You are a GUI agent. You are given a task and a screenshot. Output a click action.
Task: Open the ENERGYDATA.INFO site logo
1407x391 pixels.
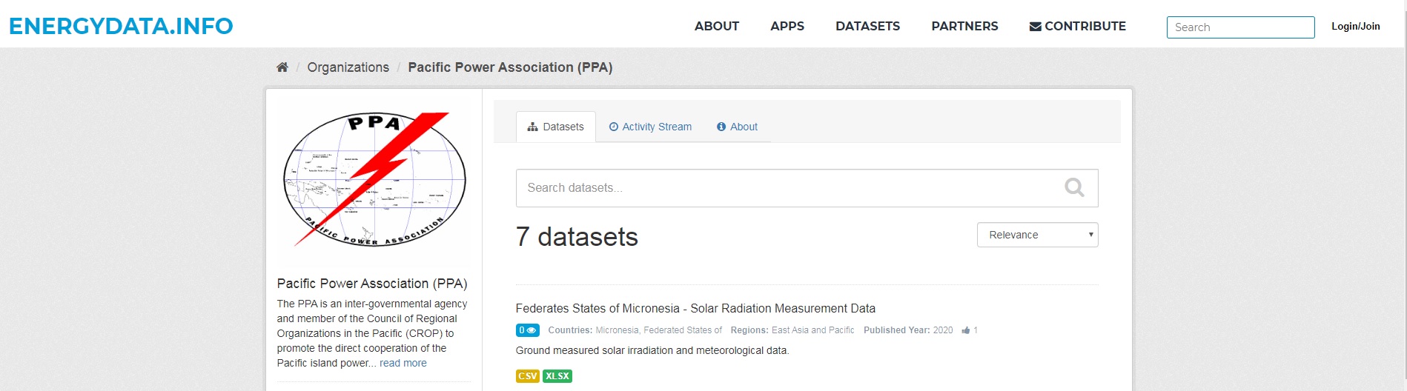[121, 26]
